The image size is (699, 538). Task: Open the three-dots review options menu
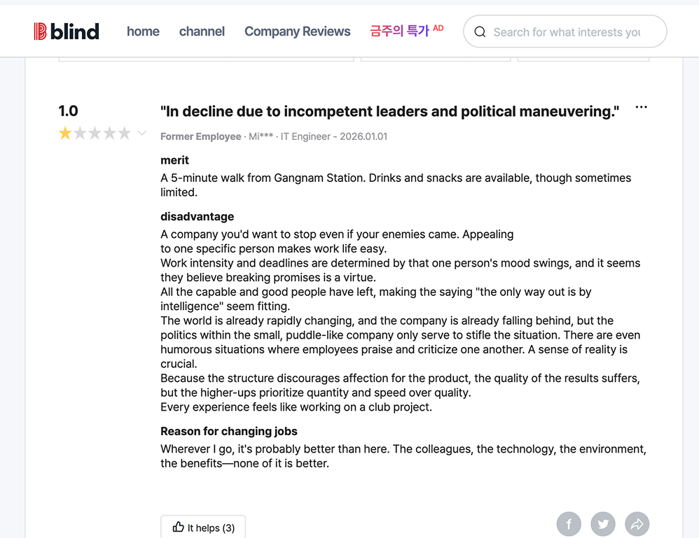point(641,108)
